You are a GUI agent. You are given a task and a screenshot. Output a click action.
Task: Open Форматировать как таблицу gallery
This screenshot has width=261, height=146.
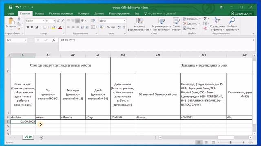[x=161, y=24]
